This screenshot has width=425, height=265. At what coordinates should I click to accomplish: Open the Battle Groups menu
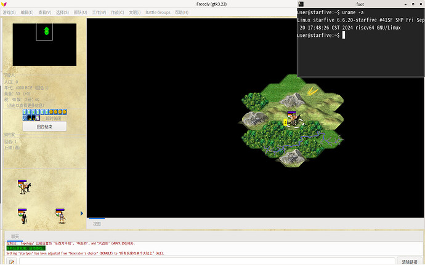click(158, 12)
